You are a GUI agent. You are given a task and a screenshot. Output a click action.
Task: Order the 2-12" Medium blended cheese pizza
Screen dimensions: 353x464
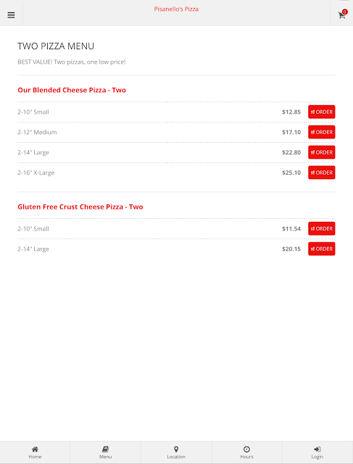321,132
